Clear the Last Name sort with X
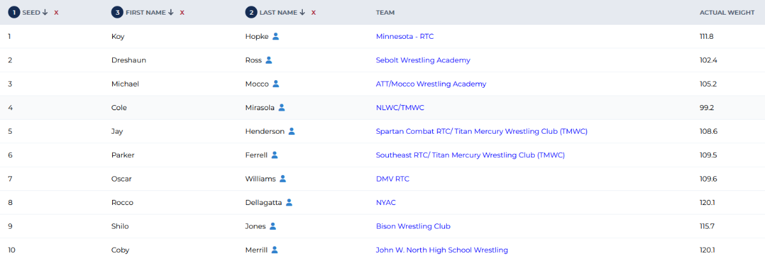The width and height of the screenshot is (765, 261). [314, 13]
